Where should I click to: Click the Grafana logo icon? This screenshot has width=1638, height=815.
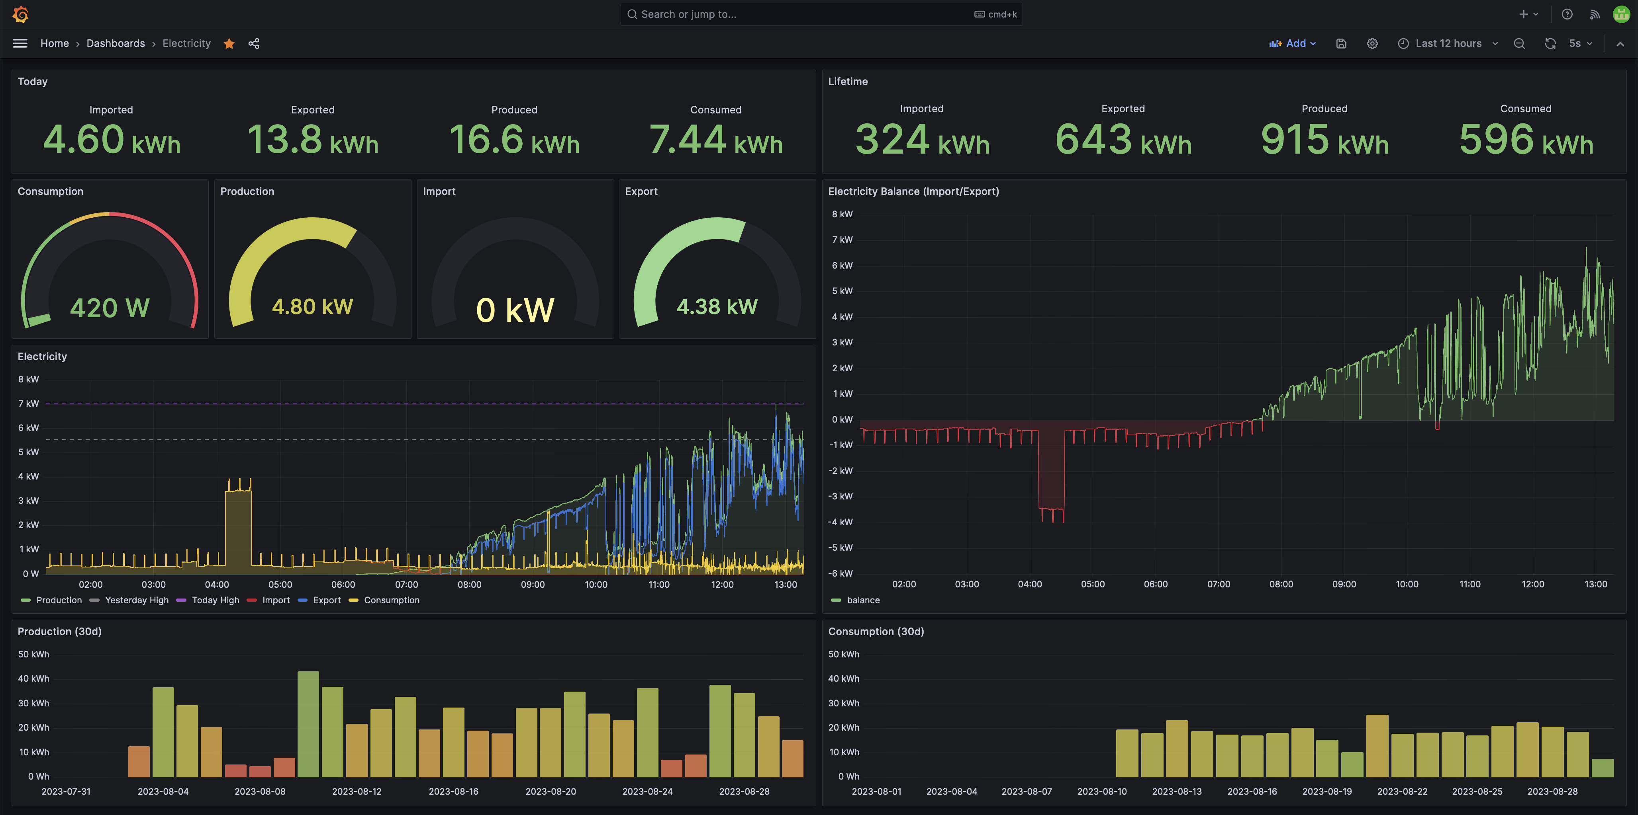click(20, 14)
